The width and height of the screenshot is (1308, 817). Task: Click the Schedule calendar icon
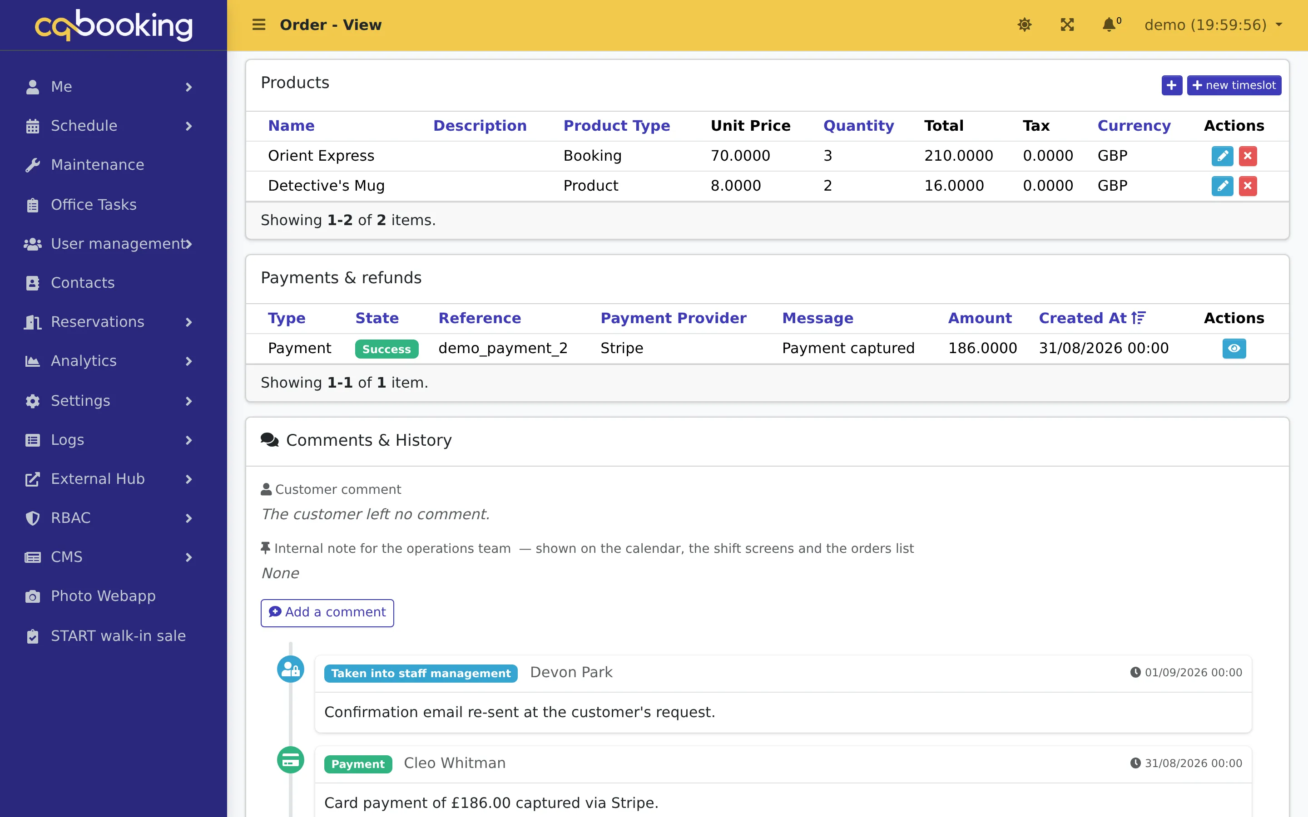(x=32, y=126)
